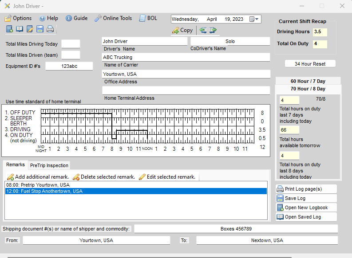
Task: Click the Total On Duty value in shift recap
Action: pos(320,44)
